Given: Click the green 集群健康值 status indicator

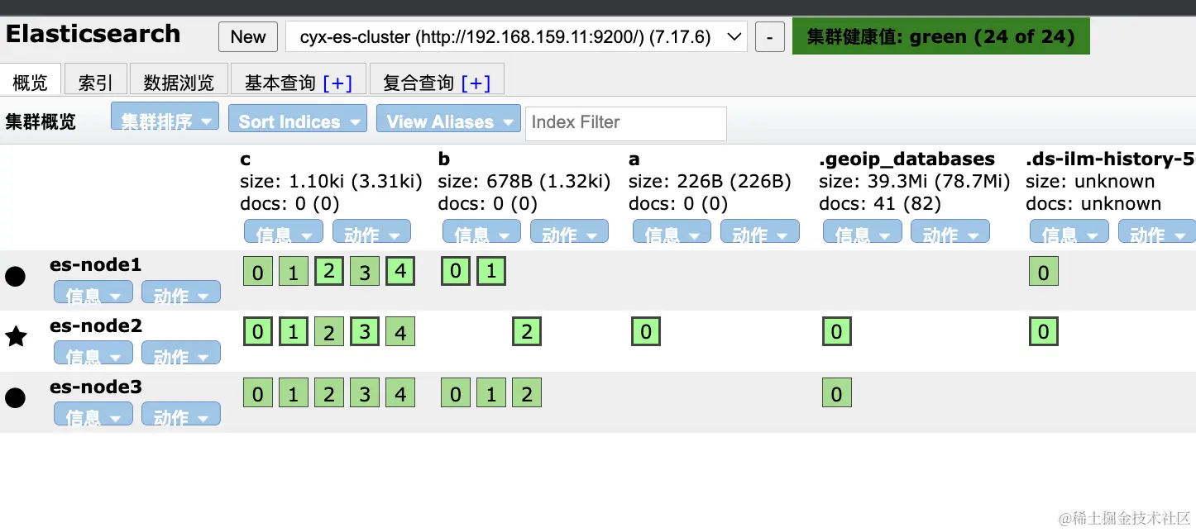Looking at the screenshot, I should [x=941, y=36].
